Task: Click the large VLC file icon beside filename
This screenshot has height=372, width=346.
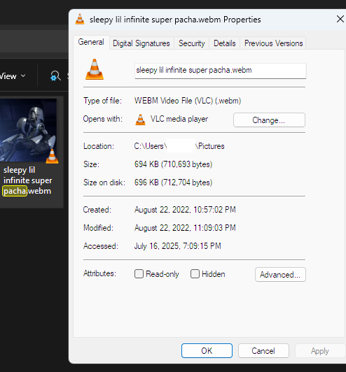Action: coord(95,69)
